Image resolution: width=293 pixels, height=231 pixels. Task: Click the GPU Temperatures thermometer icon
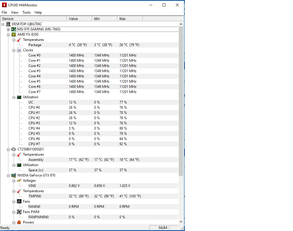[x=19, y=191]
